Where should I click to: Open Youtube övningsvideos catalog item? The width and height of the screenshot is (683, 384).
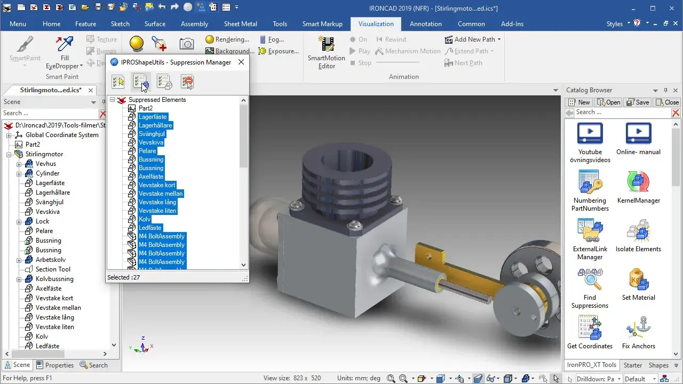coord(590,142)
